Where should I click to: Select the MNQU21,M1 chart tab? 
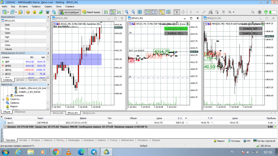click(x=89, y=113)
